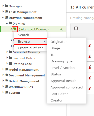Browse by Last Editor
The height and width of the screenshot is (116, 94).
[x=66, y=94]
